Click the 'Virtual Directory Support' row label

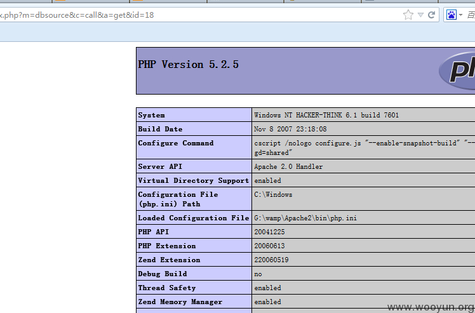point(193,180)
